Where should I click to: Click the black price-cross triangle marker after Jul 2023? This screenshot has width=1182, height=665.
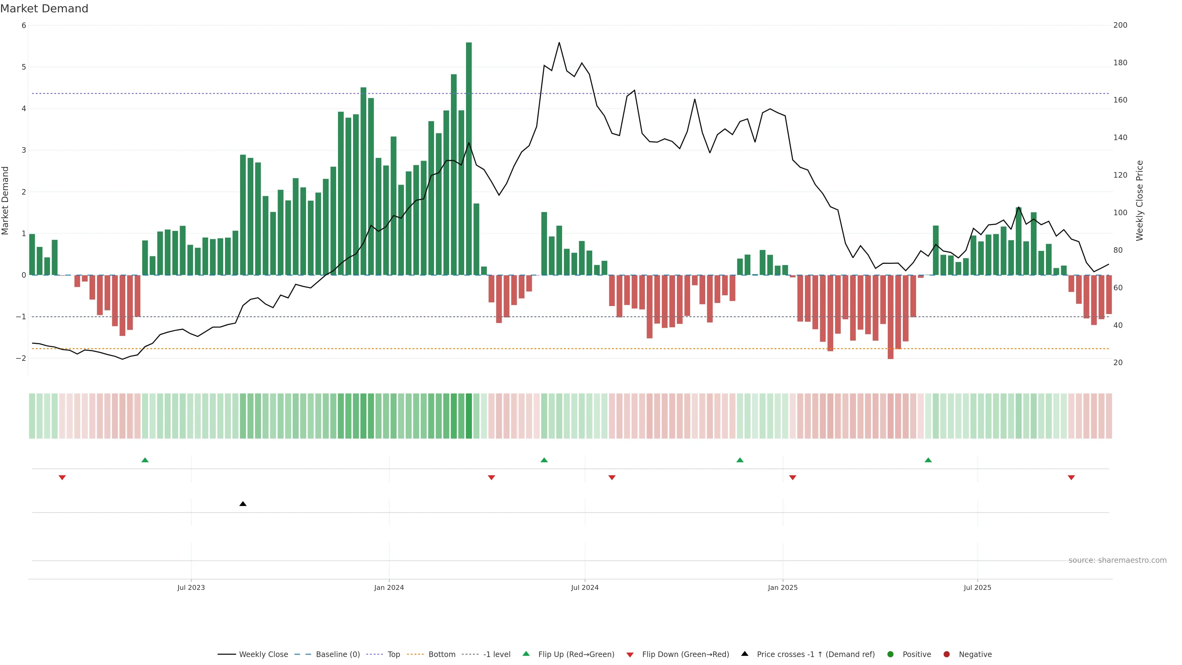coord(243,504)
